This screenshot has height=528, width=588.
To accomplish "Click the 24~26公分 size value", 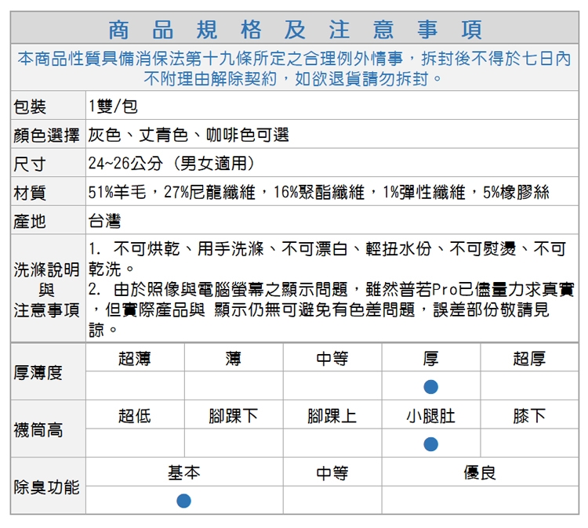I will [x=171, y=165].
